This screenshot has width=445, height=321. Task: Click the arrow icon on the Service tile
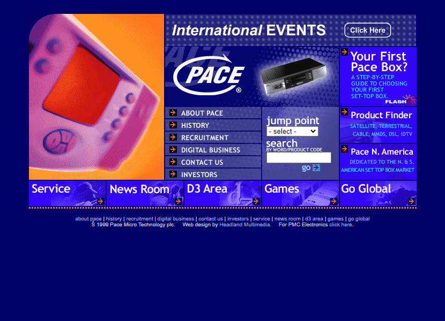(100, 201)
